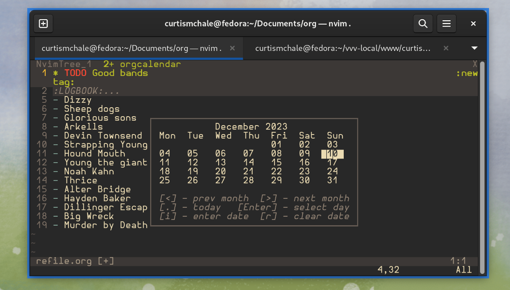Expand the tab list dropdown arrow
Screen dimensions: 510x290
(x=474, y=48)
